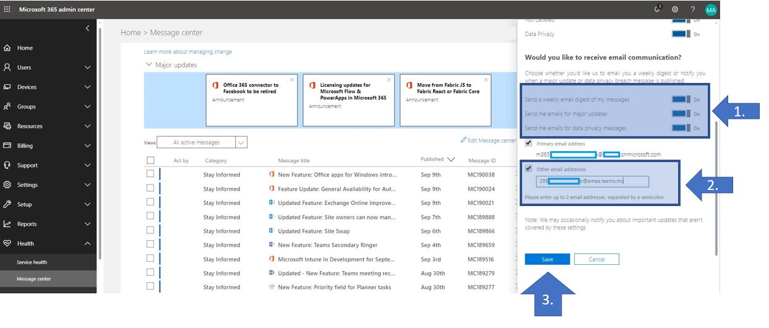
Task: Close the Office 365 connector card
Action: pyautogui.click(x=293, y=79)
